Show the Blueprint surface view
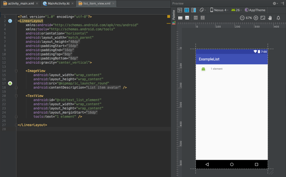286x177 pixels. pos(187,10)
